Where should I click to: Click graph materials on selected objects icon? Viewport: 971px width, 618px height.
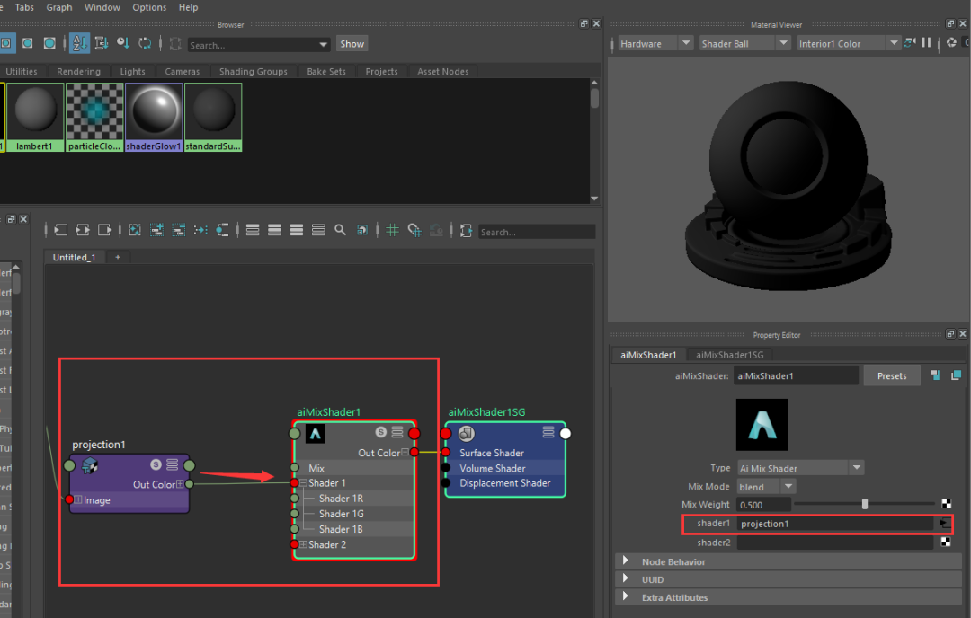coord(222,230)
